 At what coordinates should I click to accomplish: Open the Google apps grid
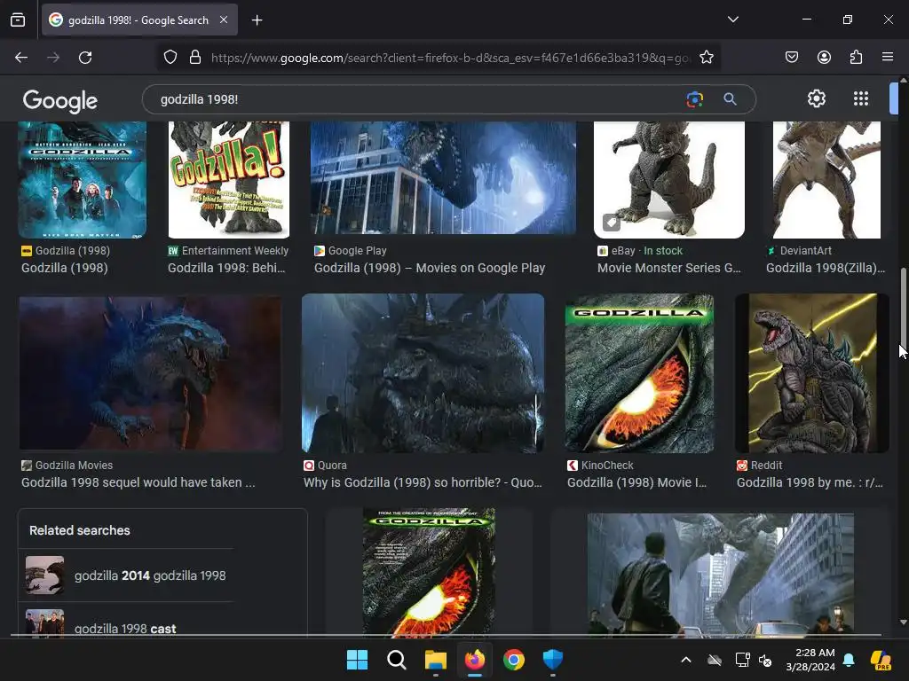tap(861, 99)
